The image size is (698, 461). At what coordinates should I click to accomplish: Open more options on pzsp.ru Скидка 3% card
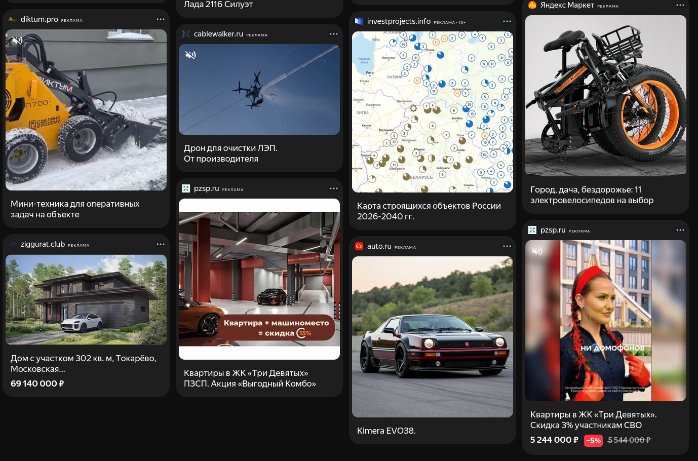tap(680, 230)
